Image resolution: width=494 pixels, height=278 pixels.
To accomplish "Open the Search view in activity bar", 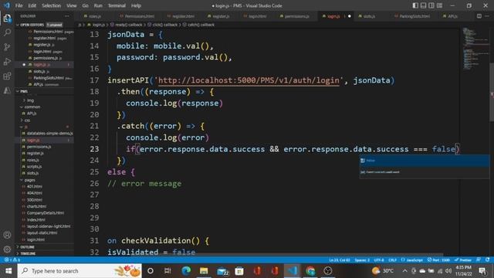I will pyautogui.click(x=7, y=32).
